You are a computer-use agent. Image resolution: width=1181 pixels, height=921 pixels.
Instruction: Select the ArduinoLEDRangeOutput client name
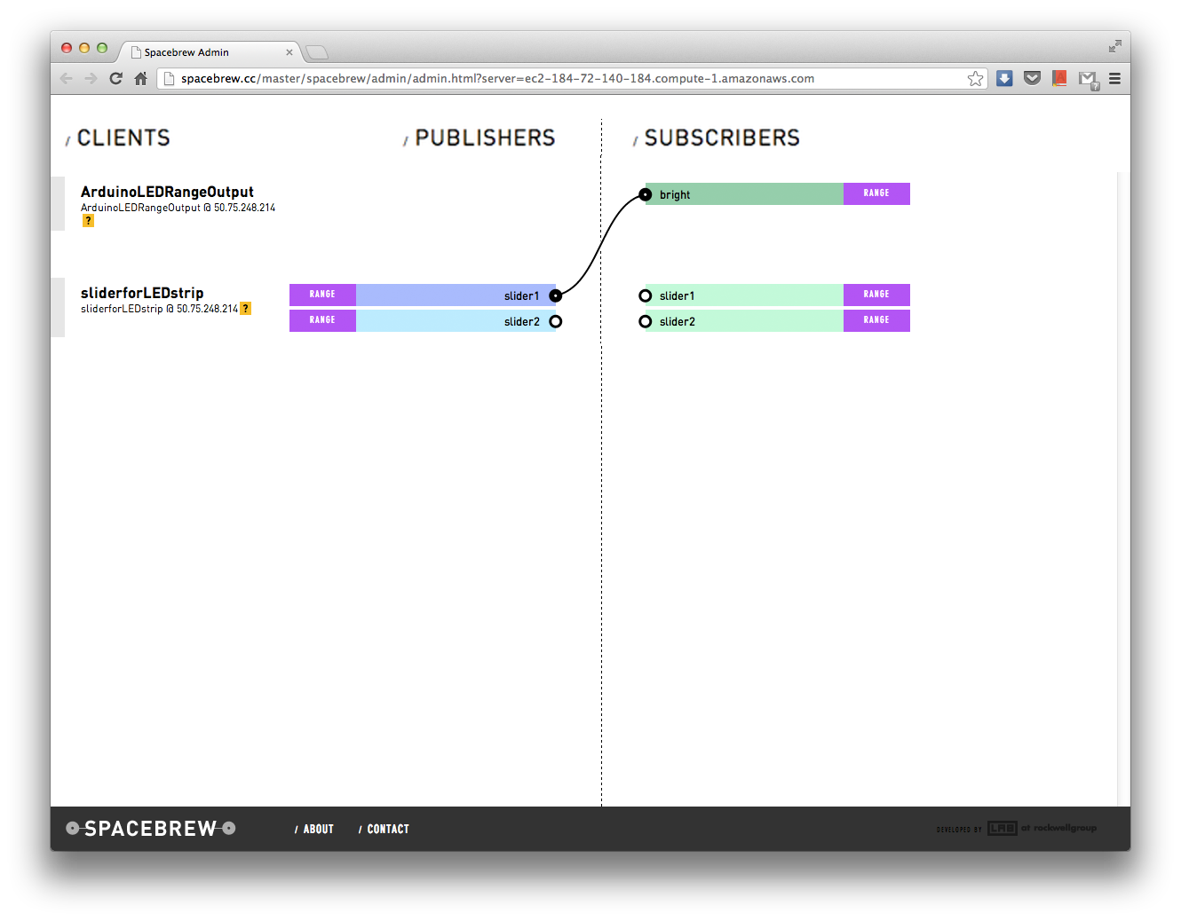(x=167, y=192)
